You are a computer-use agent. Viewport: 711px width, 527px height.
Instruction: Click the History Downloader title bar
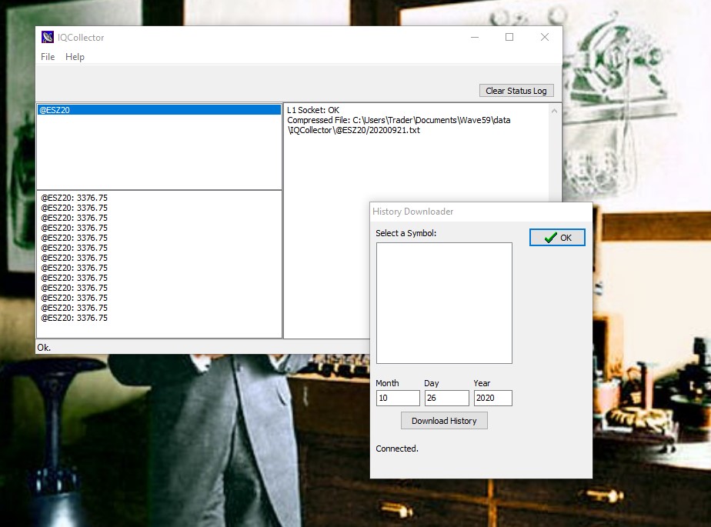(x=481, y=212)
